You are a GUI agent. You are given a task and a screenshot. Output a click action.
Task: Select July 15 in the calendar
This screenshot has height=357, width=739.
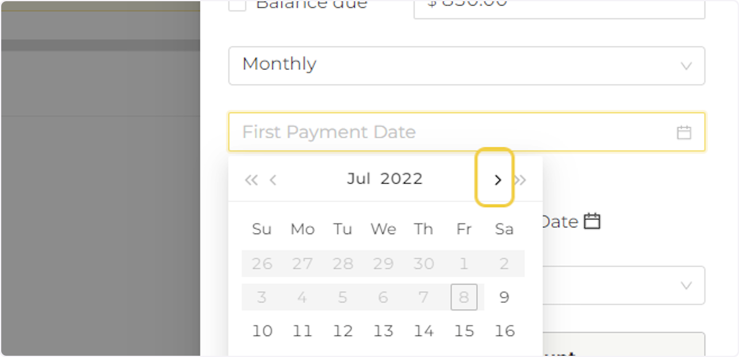[464, 331]
